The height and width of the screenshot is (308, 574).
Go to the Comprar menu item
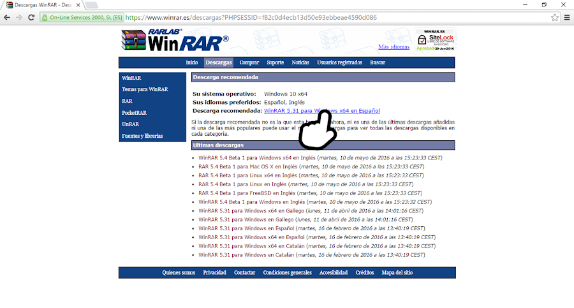tap(249, 62)
